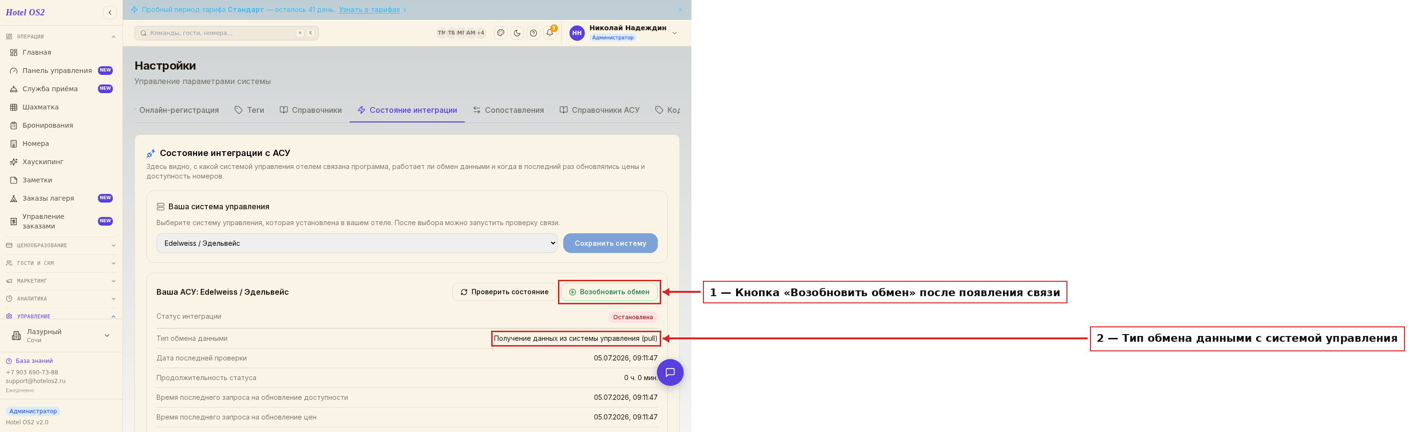Click the support@hotelos2.ru email
1416x432 pixels.
coord(36,381)
